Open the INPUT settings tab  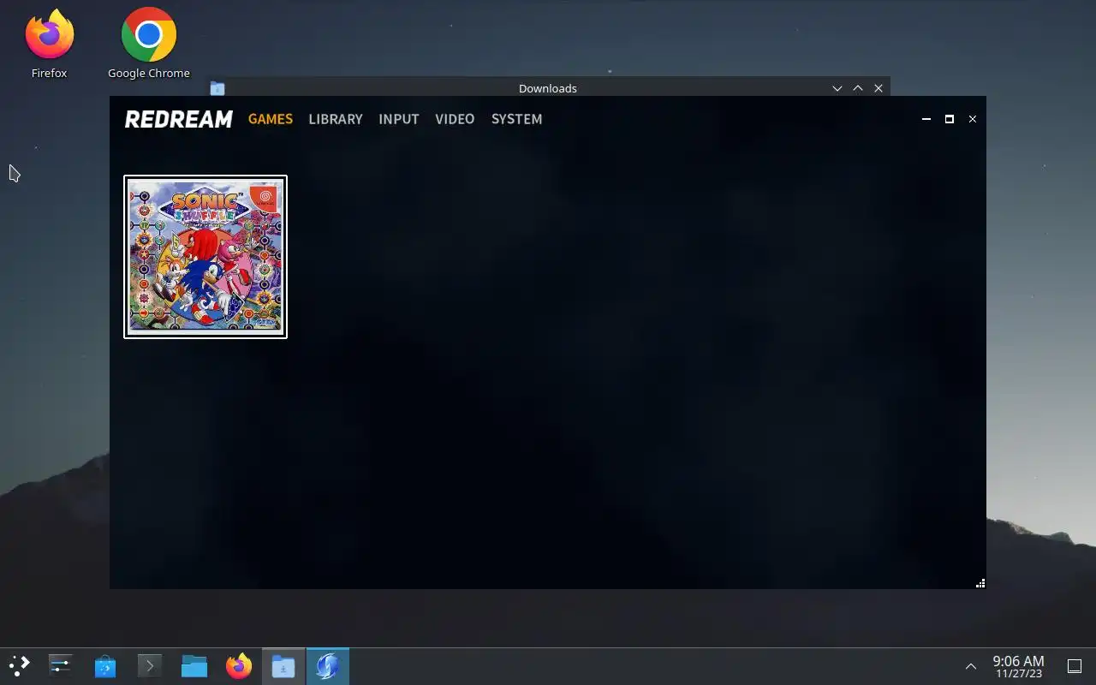click(399, 119)
